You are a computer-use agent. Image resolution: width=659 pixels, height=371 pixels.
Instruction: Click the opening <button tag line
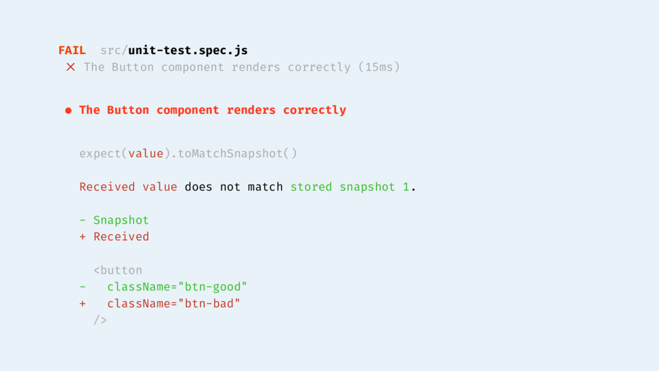pyautogui.click(x=118, y=270)
